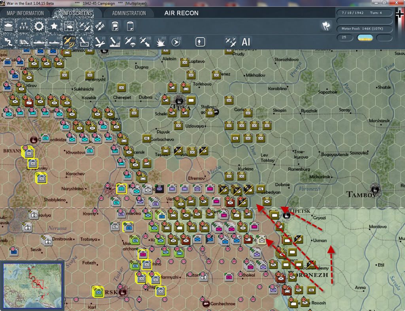The width and height of the screenshot is (405, 311).
Task: Click the Motor Pool readout
Action: [364, 28]
